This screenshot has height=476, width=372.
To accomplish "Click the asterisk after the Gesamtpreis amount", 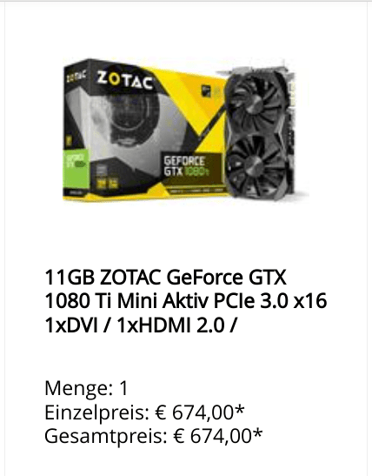I will tap(257, 432).
